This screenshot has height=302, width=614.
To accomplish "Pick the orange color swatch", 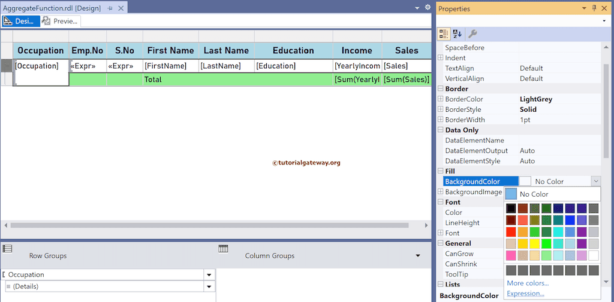I will (x=523, y=231).
